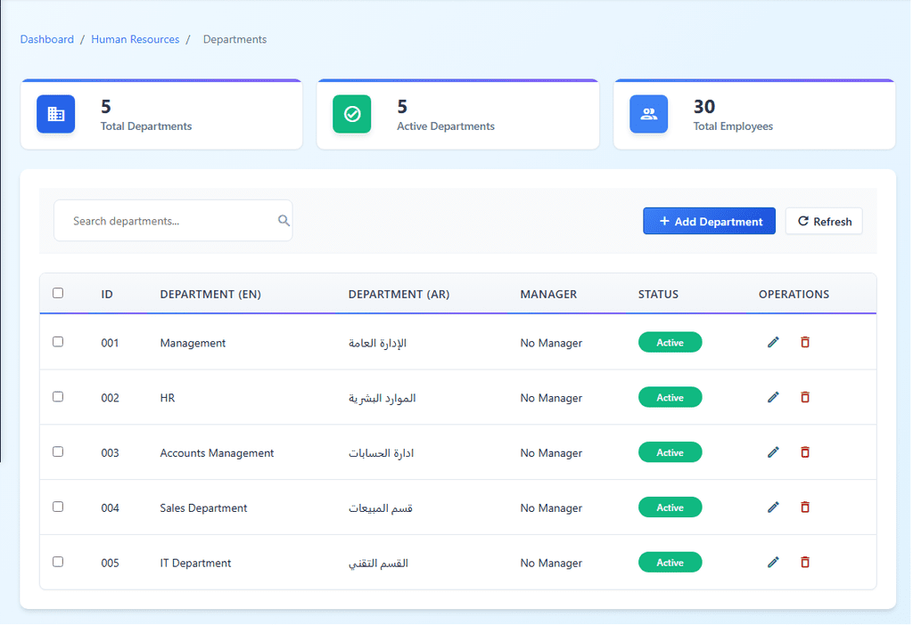Click trash icon for Sales Department
Viewport: 913px width, 625px height.
805,507
